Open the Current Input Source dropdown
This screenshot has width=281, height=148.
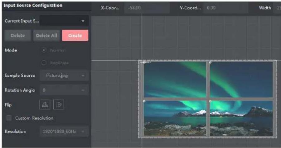click(64, 21)
